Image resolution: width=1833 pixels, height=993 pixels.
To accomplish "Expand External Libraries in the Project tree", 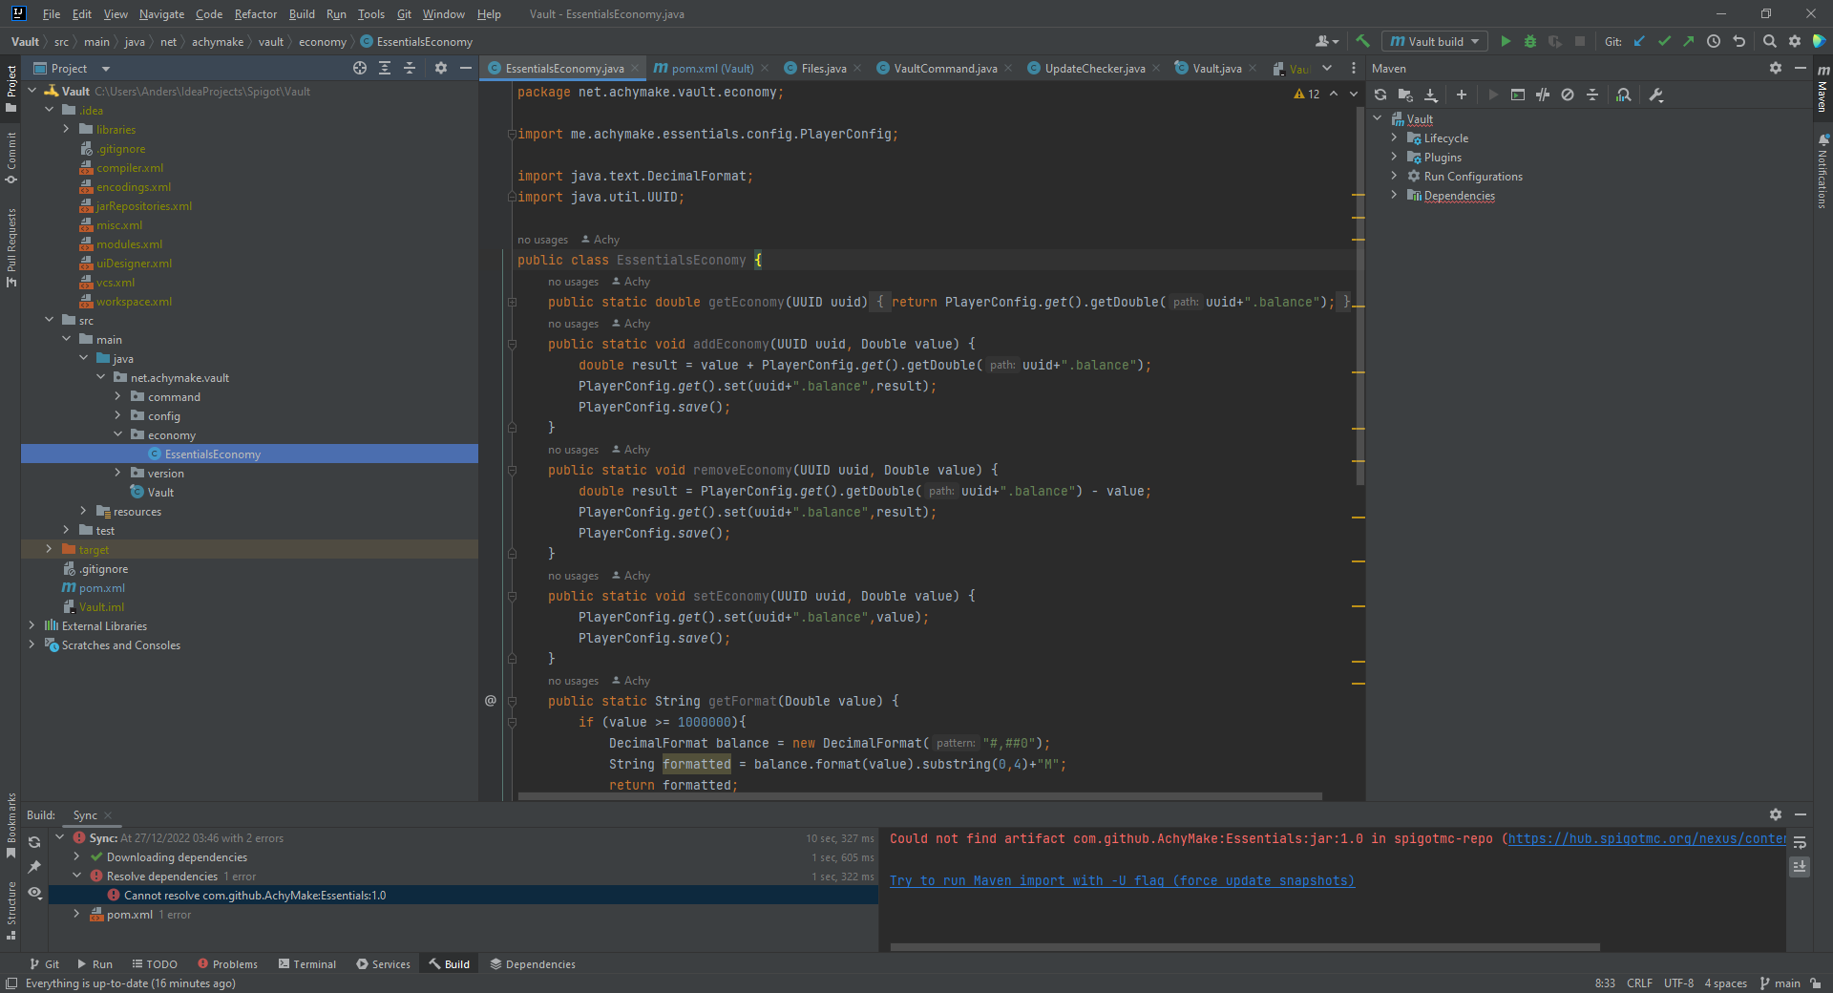I will [32, 625].
